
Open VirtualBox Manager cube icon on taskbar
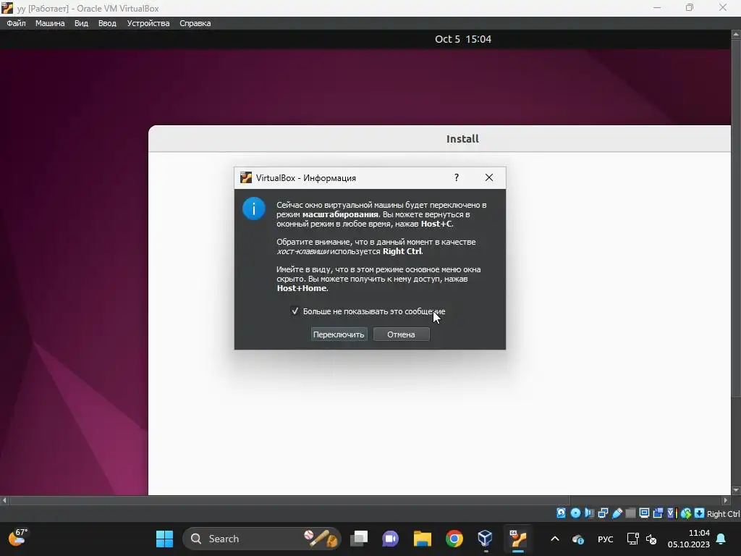486,539
